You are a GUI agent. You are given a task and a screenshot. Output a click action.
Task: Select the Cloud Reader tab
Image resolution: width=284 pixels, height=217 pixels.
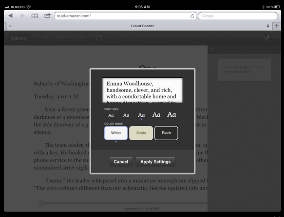pos(142,26)
